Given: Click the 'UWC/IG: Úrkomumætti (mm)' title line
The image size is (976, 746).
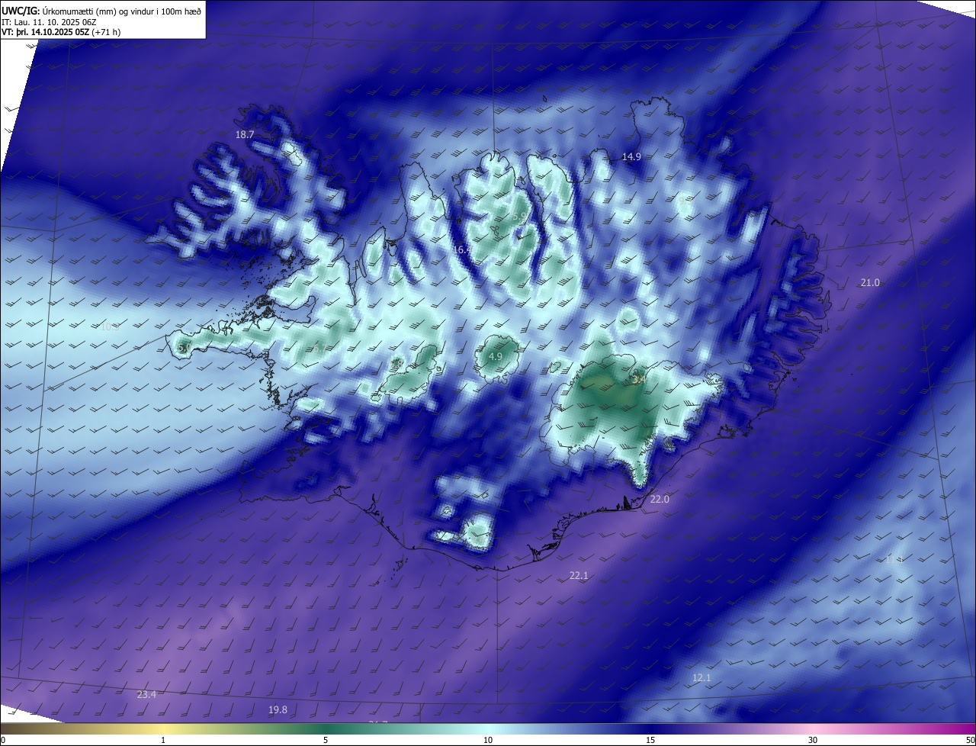Looking at the screenshot, I should (x=101, y=10).
